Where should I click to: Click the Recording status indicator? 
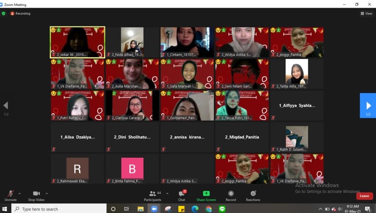[x=21, y=14]
